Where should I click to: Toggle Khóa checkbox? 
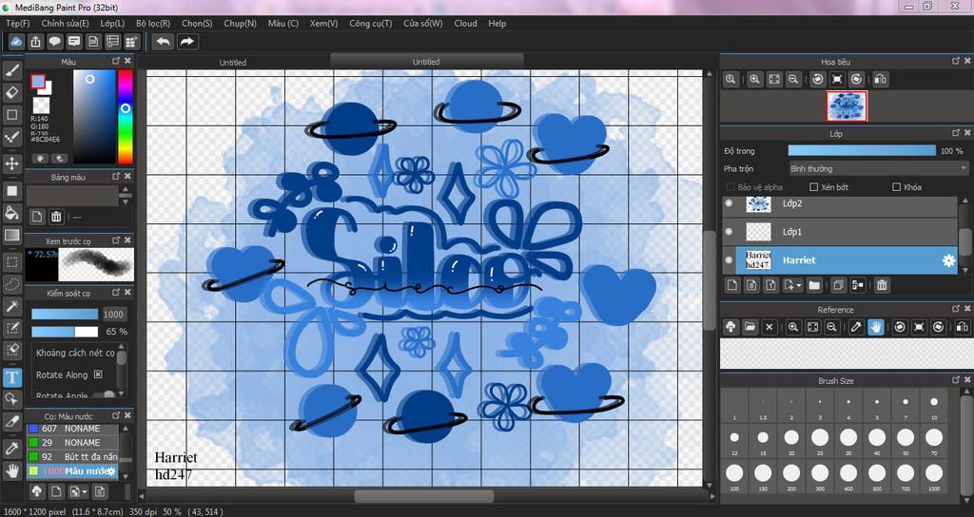click(896, 187)
